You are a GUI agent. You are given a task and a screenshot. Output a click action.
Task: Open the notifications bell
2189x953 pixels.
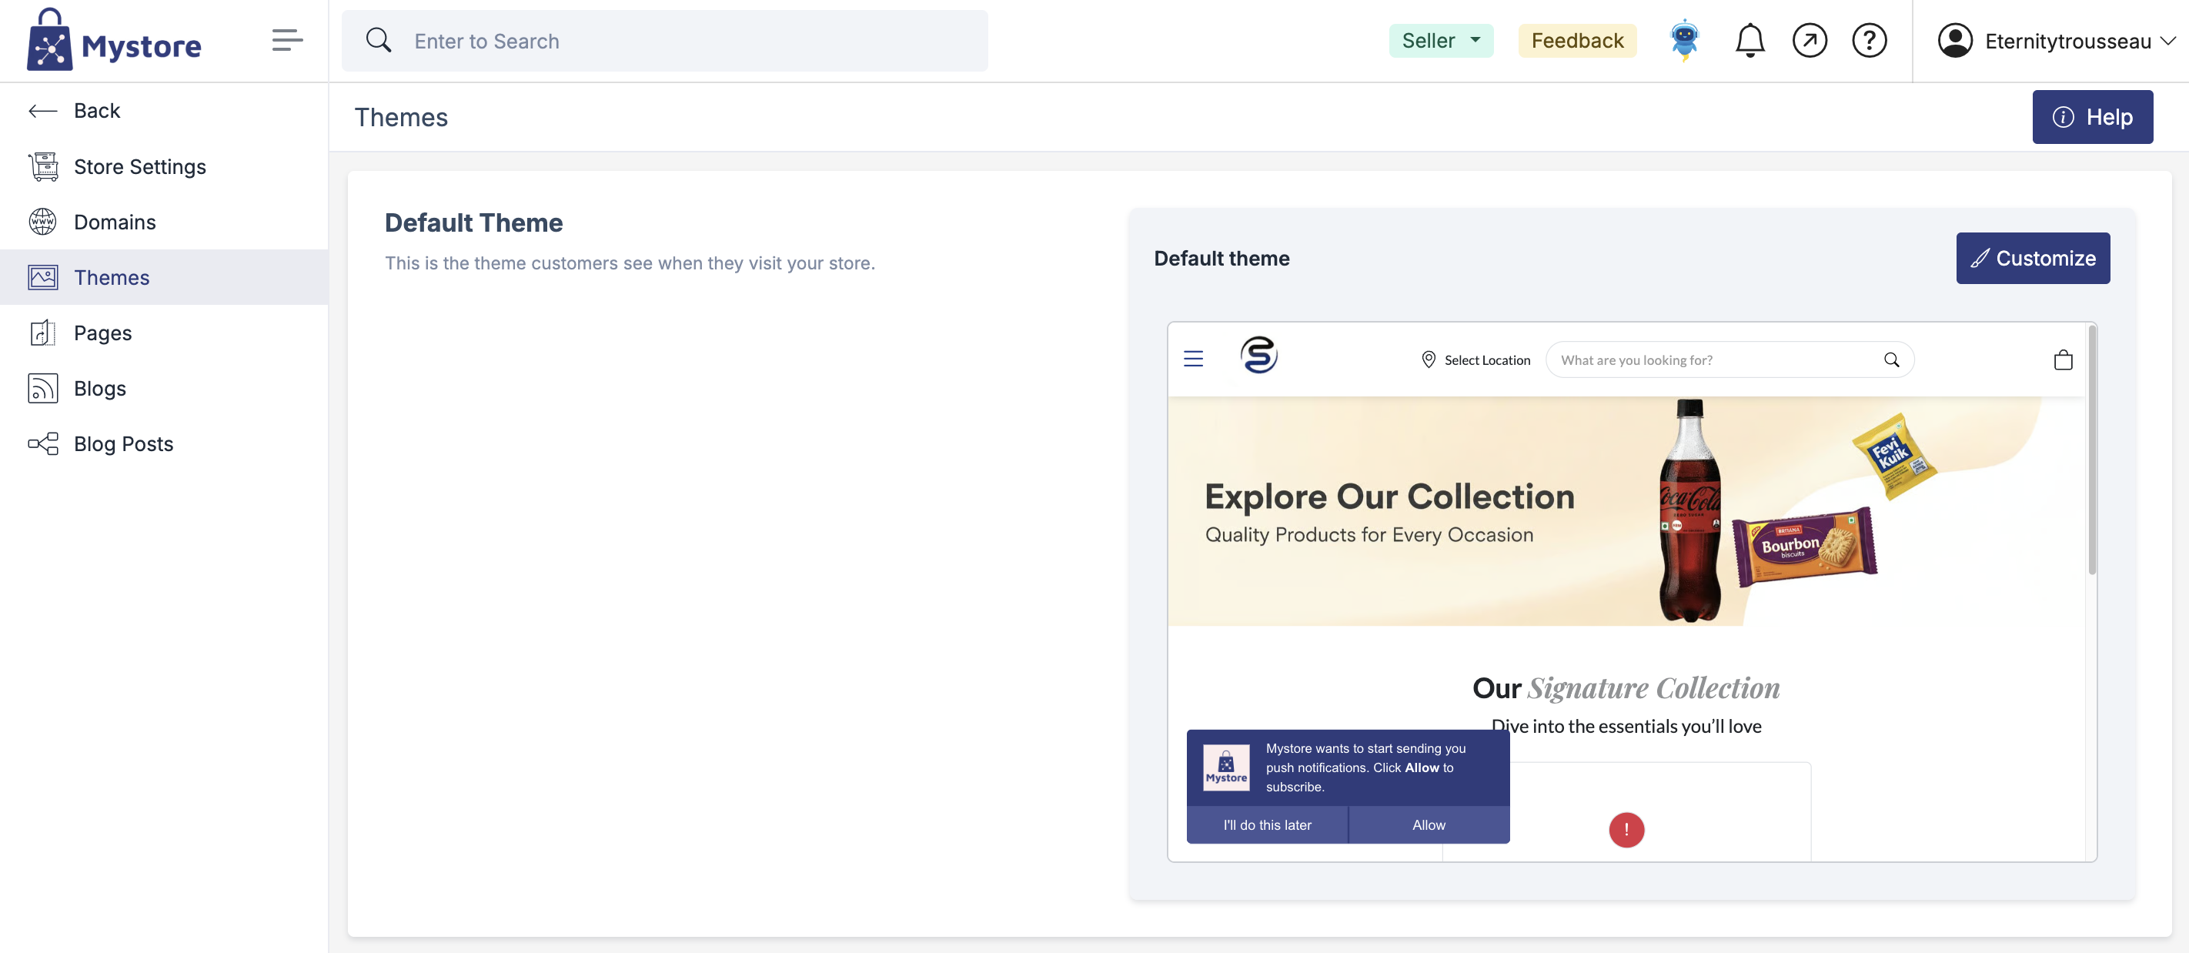point(1749,40)
